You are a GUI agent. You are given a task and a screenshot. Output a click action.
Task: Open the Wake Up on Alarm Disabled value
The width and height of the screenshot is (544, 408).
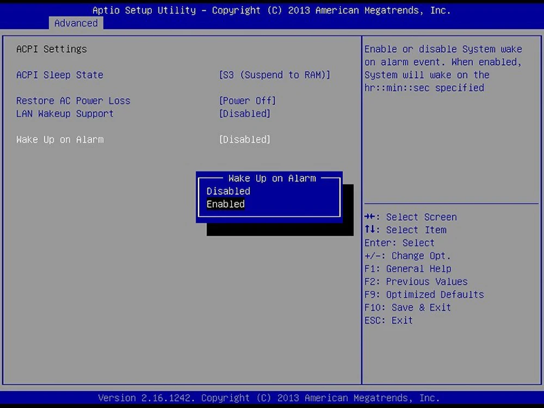[x=245, y=139]
